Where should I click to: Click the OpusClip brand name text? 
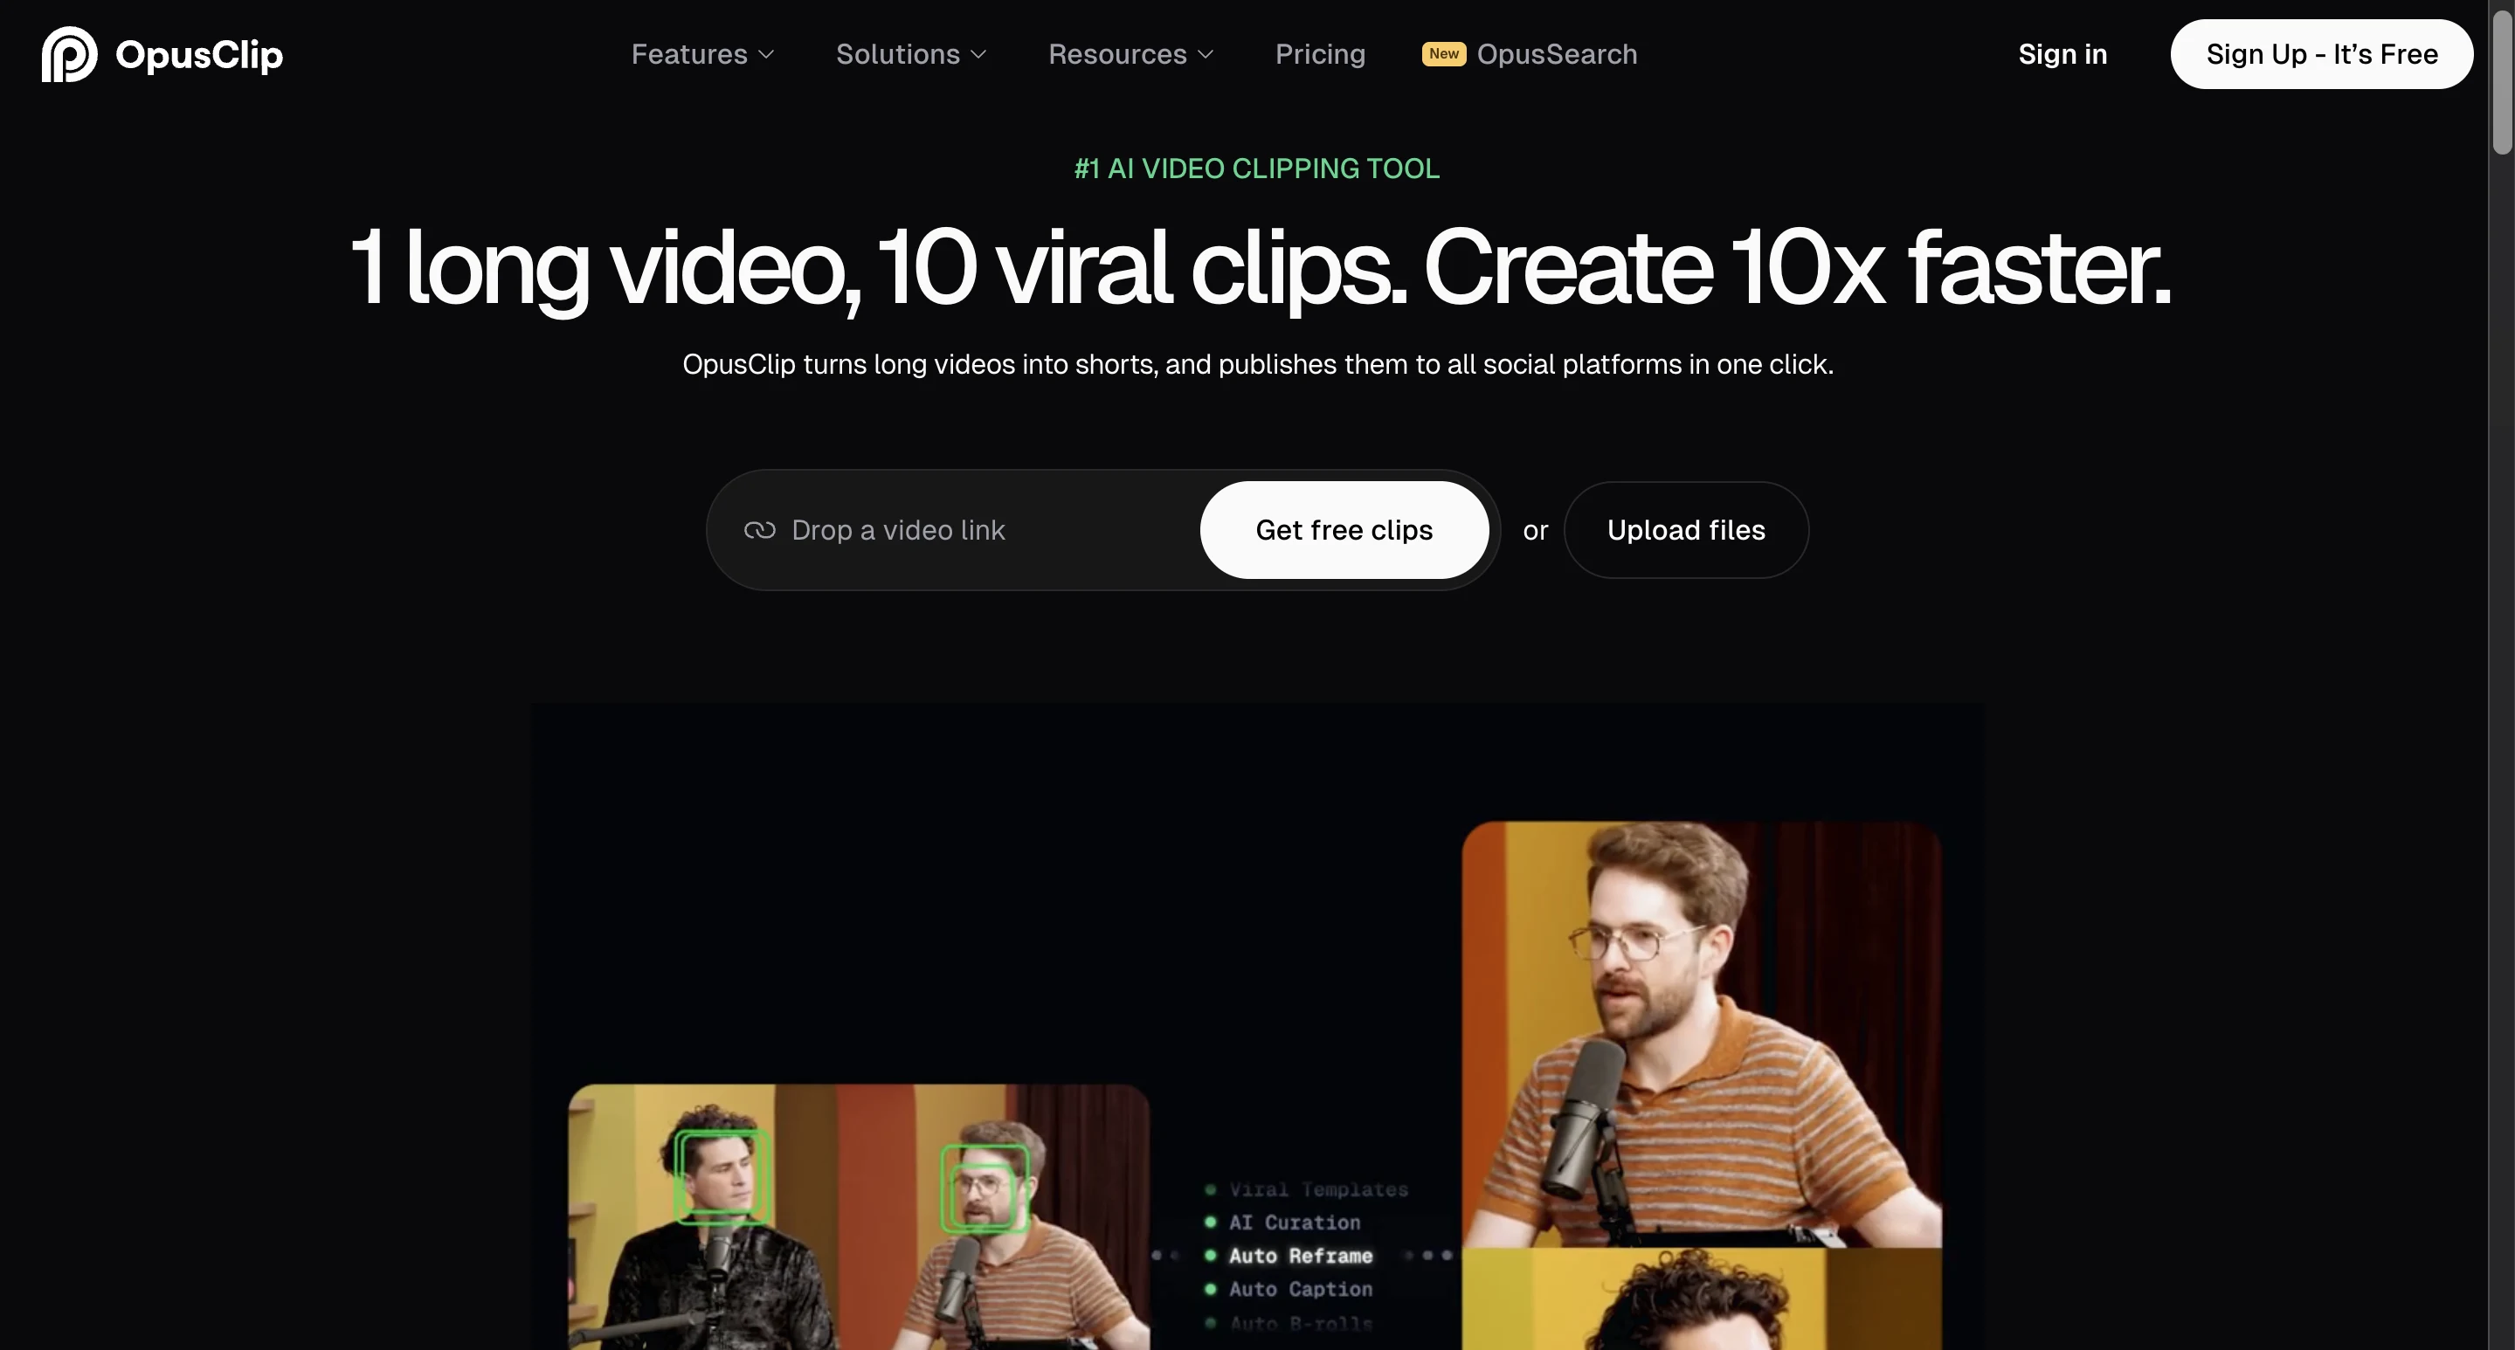[x=199, y=55]
